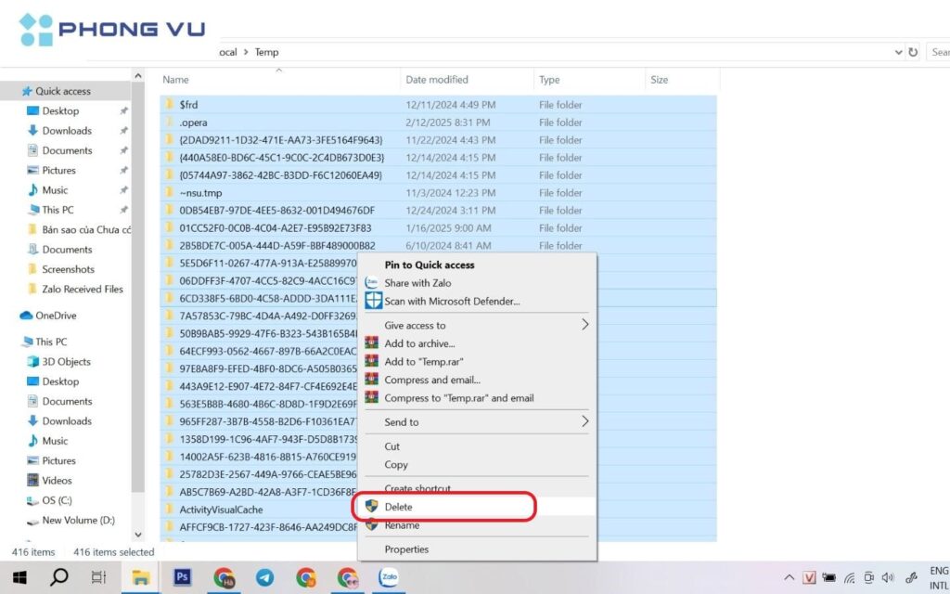Open Photoshop from the taskbar

coord(183,577)
